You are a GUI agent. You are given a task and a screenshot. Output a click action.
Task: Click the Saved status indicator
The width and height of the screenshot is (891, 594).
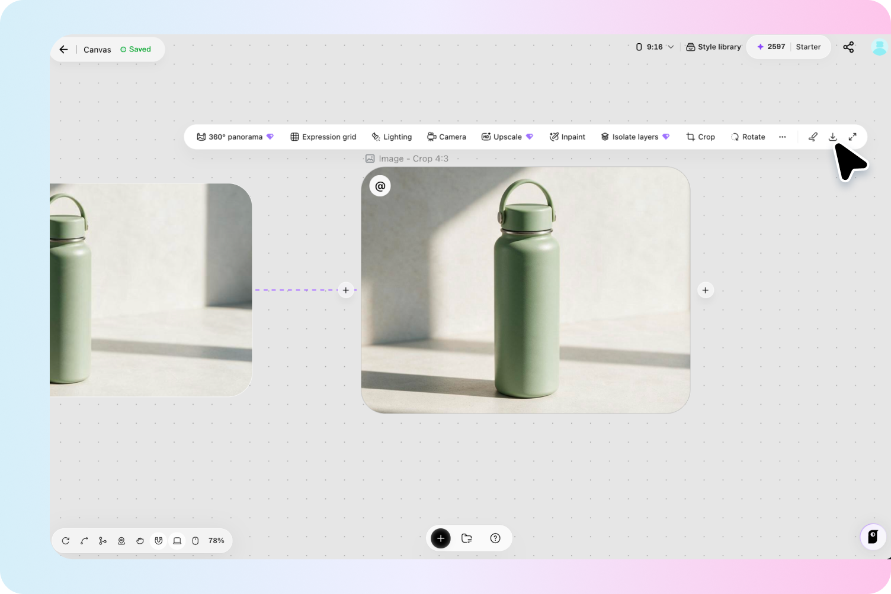(x=136, y=49)
